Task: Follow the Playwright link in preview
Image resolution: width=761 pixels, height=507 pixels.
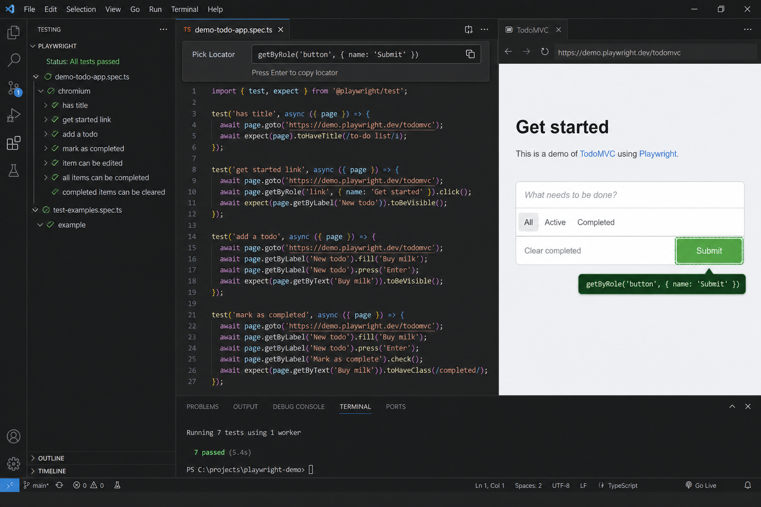Action: tap(658, 154)
